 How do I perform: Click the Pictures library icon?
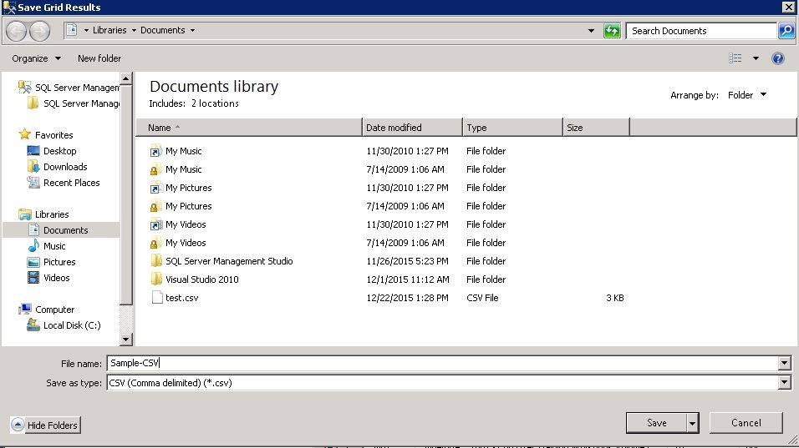point(33,262)
